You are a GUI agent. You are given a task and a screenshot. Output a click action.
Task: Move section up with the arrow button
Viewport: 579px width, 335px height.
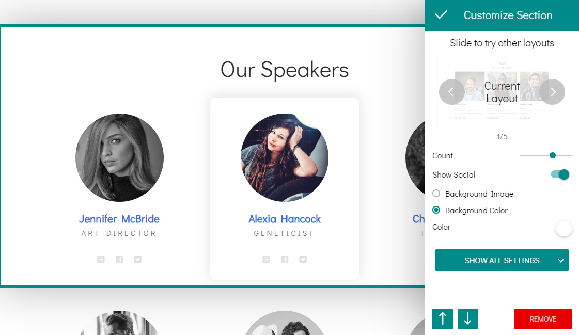(x=442, y=319)
